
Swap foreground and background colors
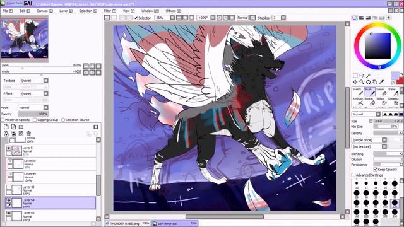(x=401, y=74)
